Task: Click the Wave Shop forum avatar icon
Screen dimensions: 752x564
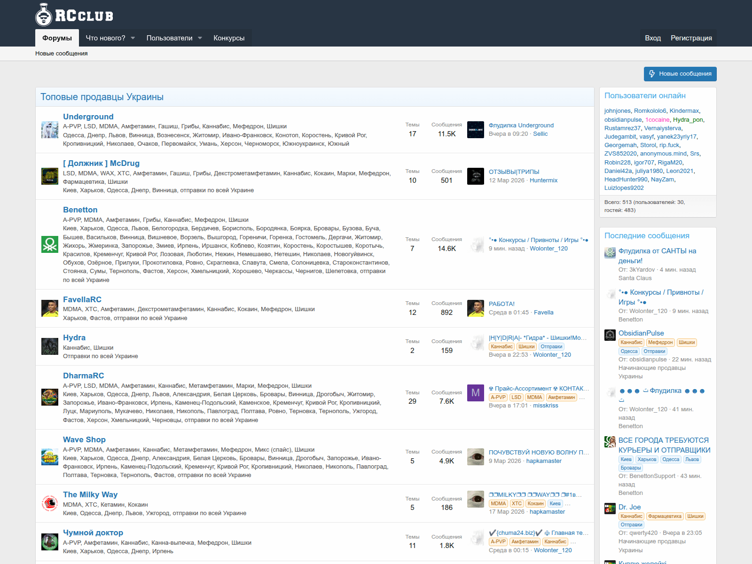Action: [49, 456]
